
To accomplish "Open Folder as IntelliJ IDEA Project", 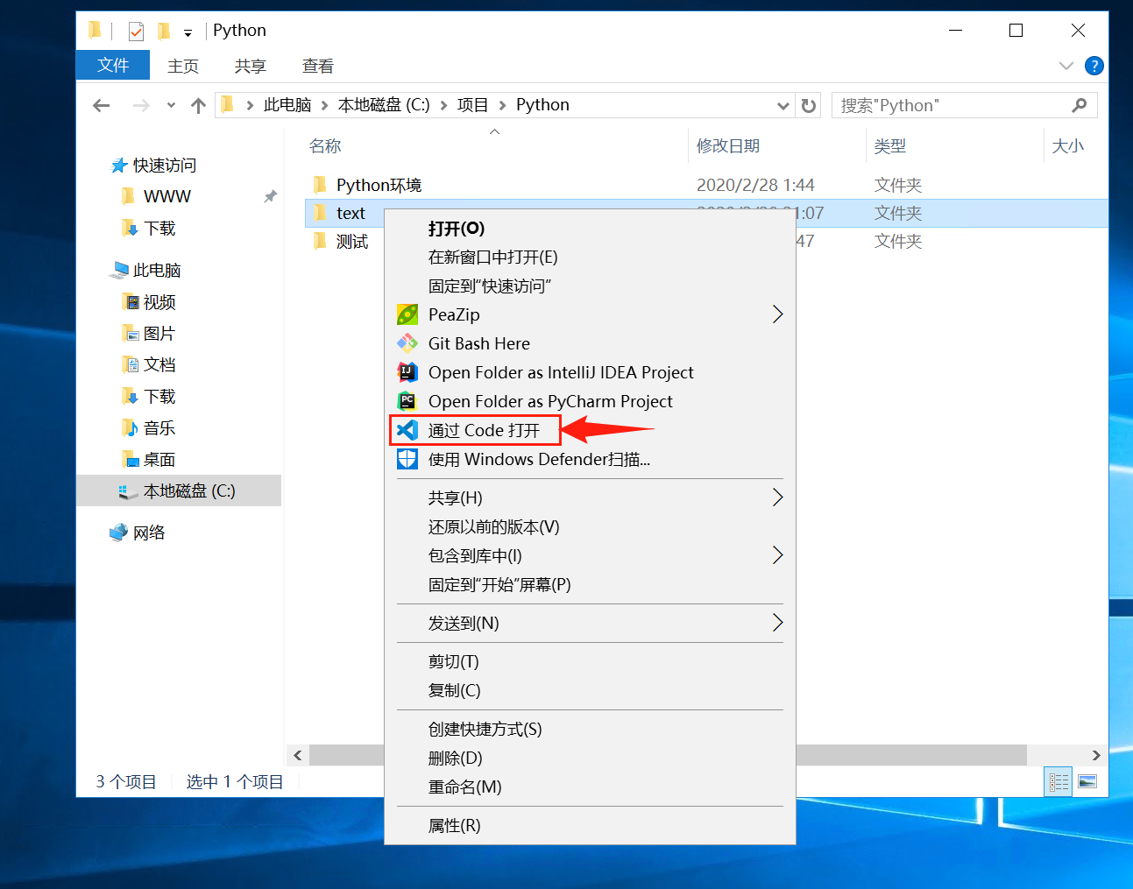I will 561,372.
